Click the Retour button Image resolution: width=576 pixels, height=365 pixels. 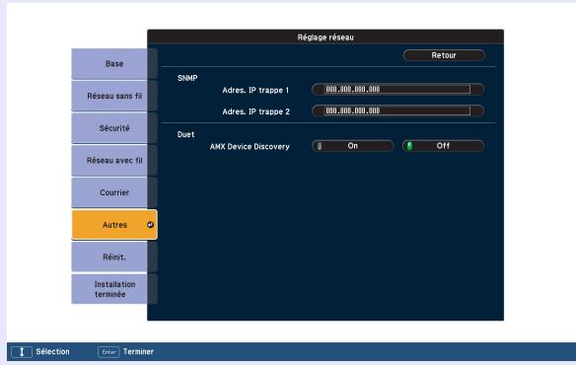(444, 55)
